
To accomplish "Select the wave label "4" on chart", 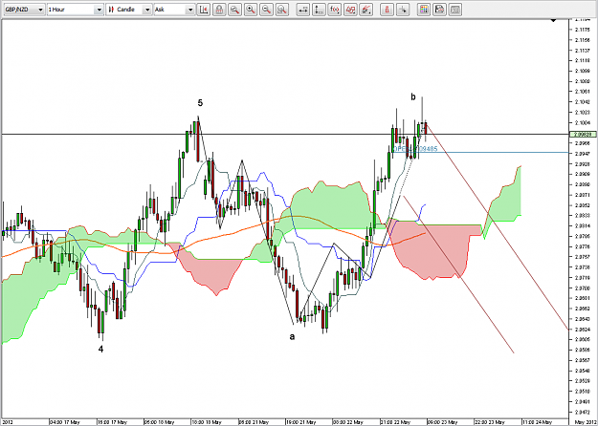I will tap(100, 349).
